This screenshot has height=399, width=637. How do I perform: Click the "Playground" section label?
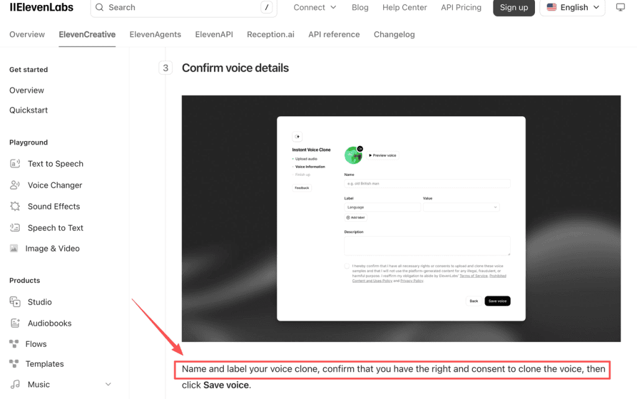29,142
